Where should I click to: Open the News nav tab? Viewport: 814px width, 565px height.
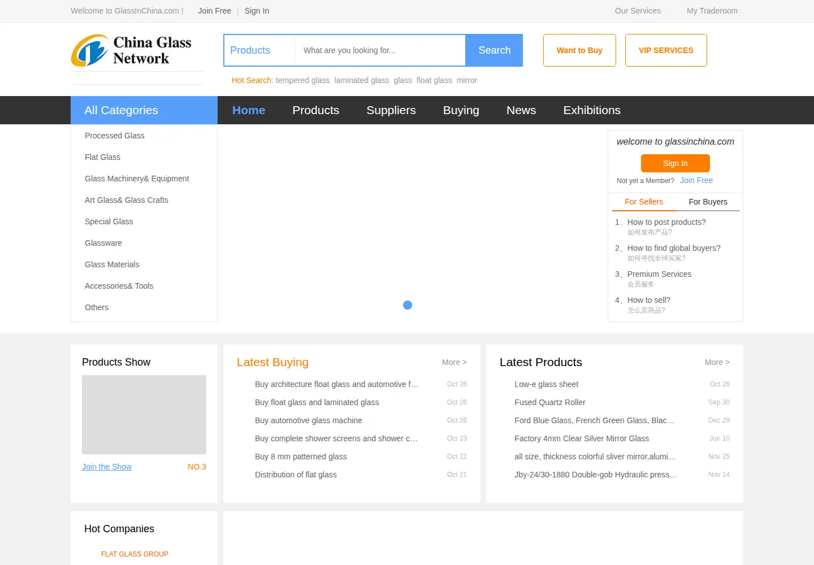[x=521, y=110]
